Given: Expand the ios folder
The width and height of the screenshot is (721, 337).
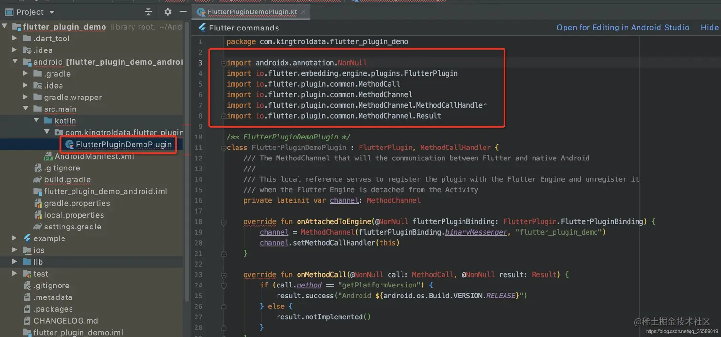Looking at the screenshot, I should pos(15,250).
